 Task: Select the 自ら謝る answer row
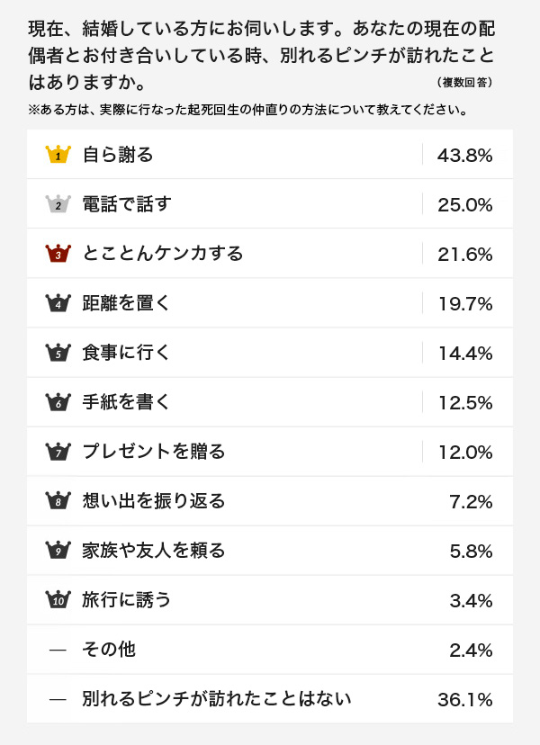pyautogui.click(x=270, y=155)
